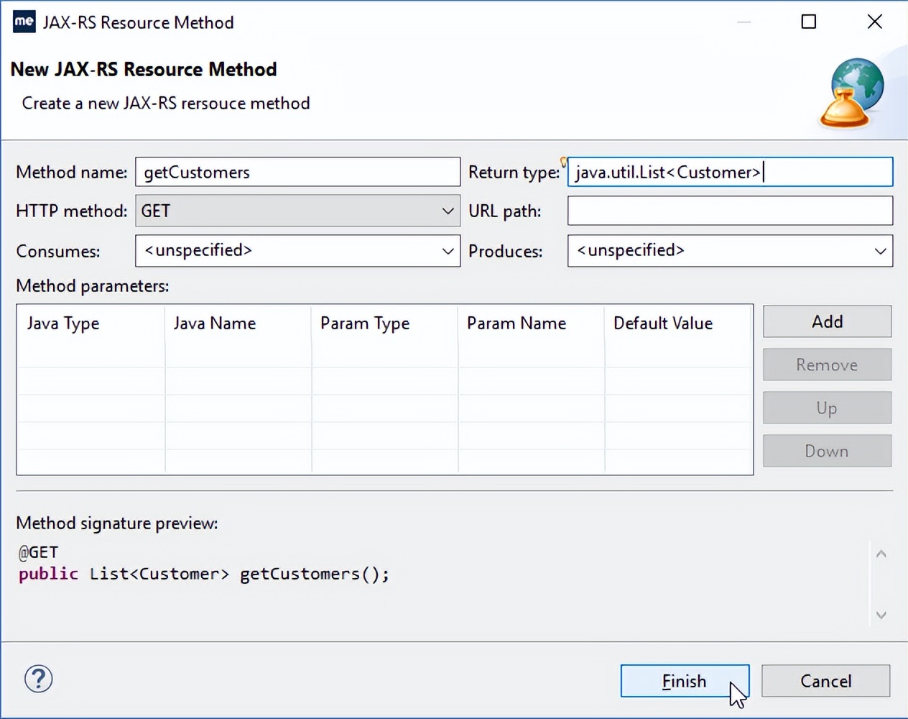This screenshot has height=719, width=908.
Task: Click the Java Type column header
Action: pyautogui.click(x=63, y=324)
